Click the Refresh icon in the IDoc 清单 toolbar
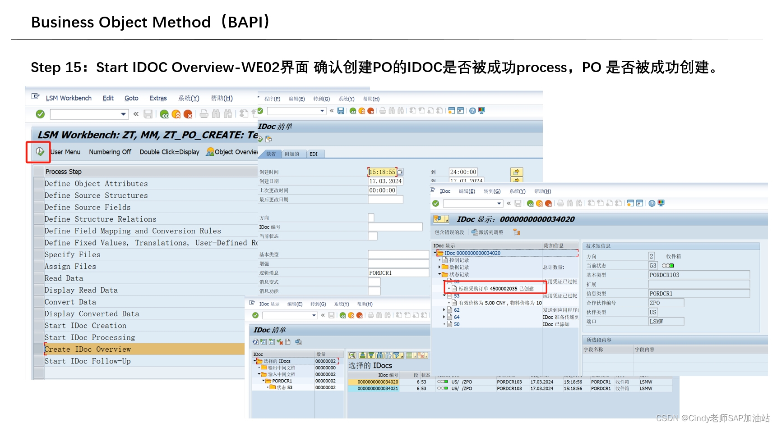Screen dimensions: 777x427 click(255, 342)
